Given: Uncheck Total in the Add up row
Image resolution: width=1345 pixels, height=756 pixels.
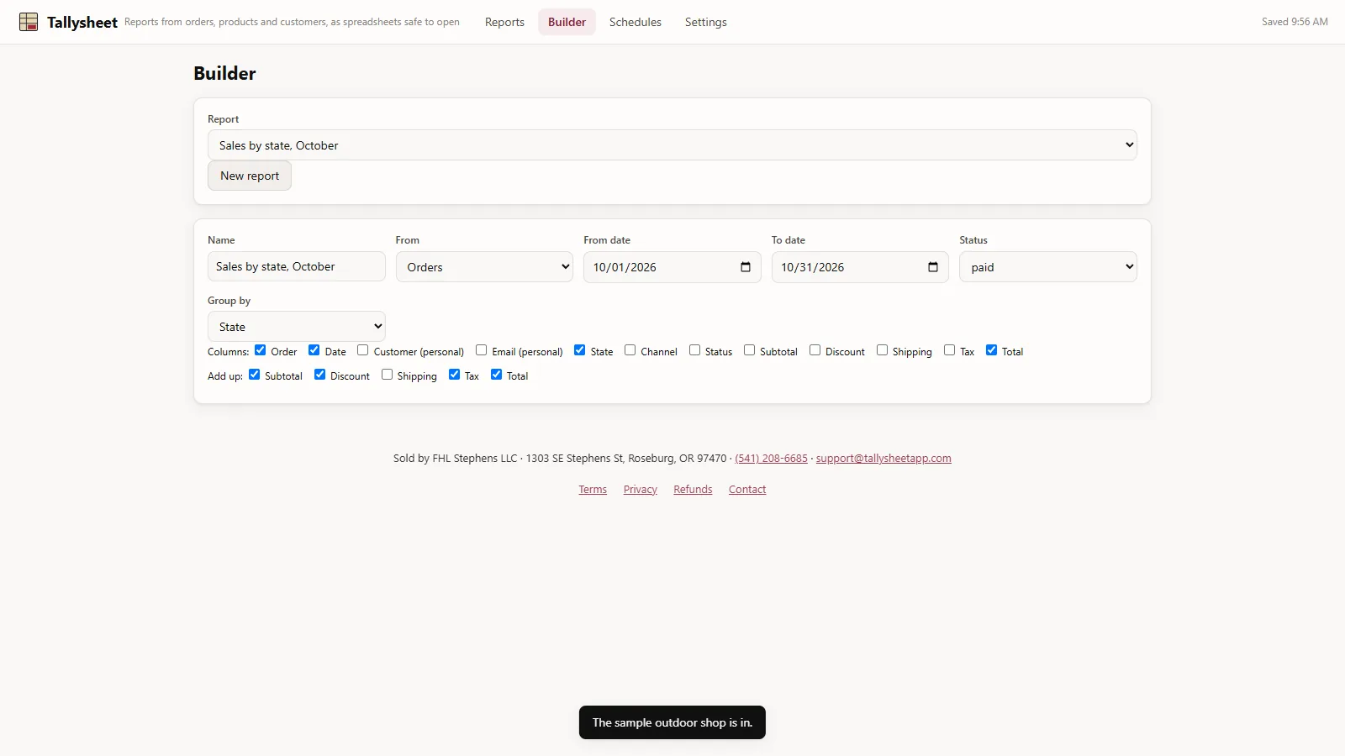Looking at the screenshot, I should coord(497,375).
